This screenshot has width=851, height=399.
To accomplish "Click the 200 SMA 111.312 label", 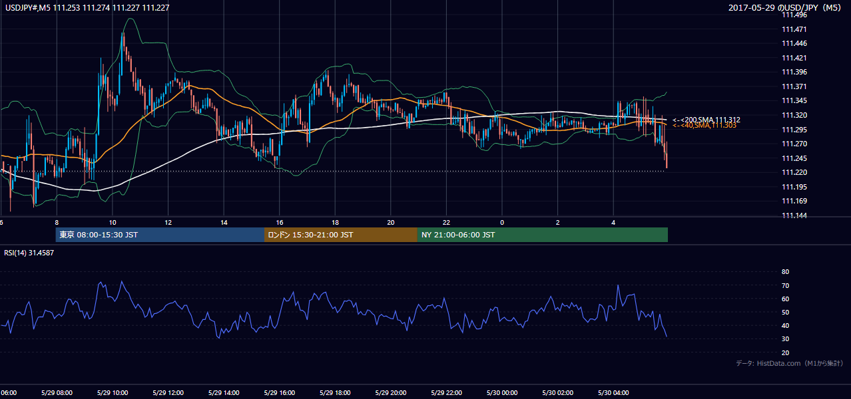I will pos(706,120).
